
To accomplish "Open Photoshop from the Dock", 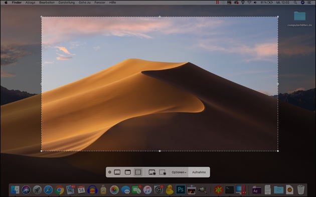I will tap(181, 190).
